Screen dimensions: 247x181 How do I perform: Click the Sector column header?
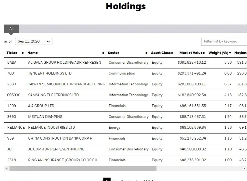click(x=113, y=53)
